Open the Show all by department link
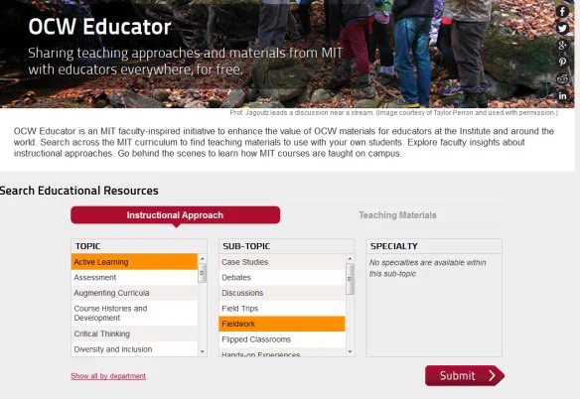Screen dimensions: 580x399 coord(108,376)
